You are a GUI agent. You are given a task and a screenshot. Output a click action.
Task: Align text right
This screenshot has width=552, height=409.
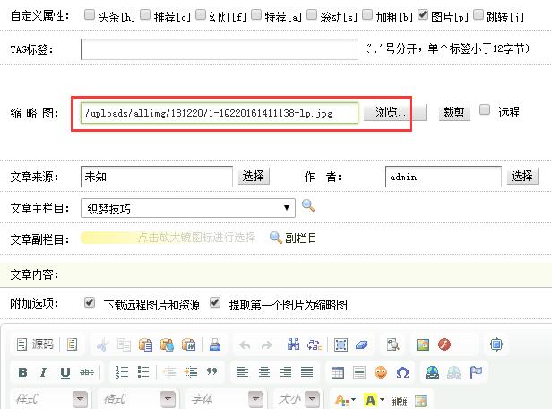286,372
